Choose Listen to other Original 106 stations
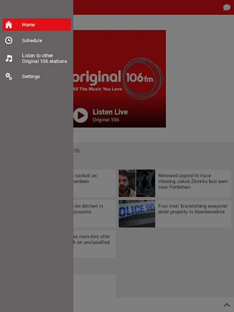 (37, 58)
